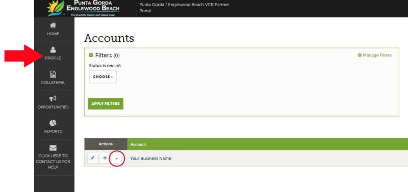Expand the actions dropdown arrow for Your Business Name

click(x=116, y=158)
